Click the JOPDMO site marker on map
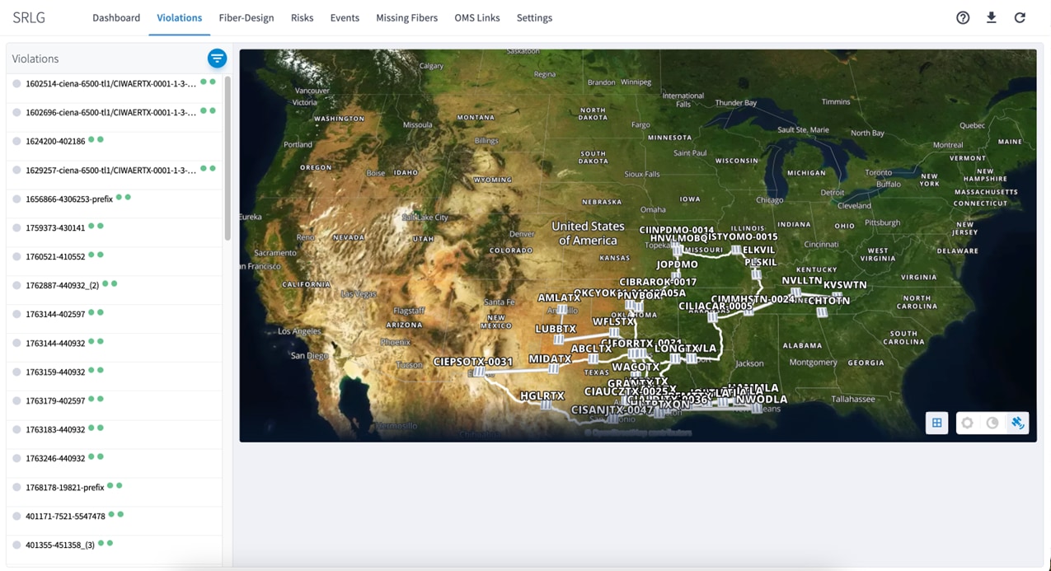Viewport: 1051px width, 571px height. click(x=676, y=275)
